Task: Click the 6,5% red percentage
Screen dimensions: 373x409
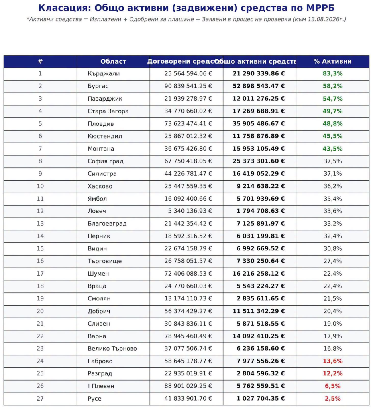Action: [x=333, y=386]
